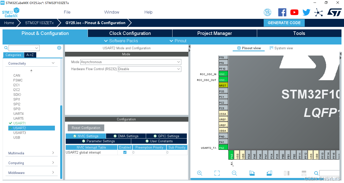The width and height of the screenshot is (344, 183).
Task: Click the PA3 pin on chip
Action: click(x=231, y=155)
